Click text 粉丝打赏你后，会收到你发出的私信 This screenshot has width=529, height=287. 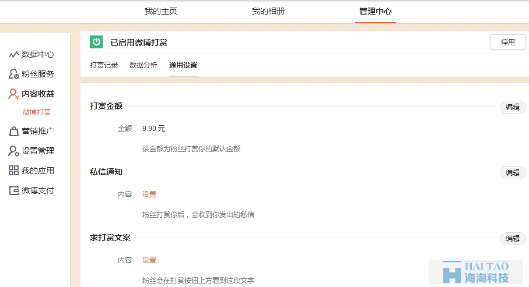point(198,215)
